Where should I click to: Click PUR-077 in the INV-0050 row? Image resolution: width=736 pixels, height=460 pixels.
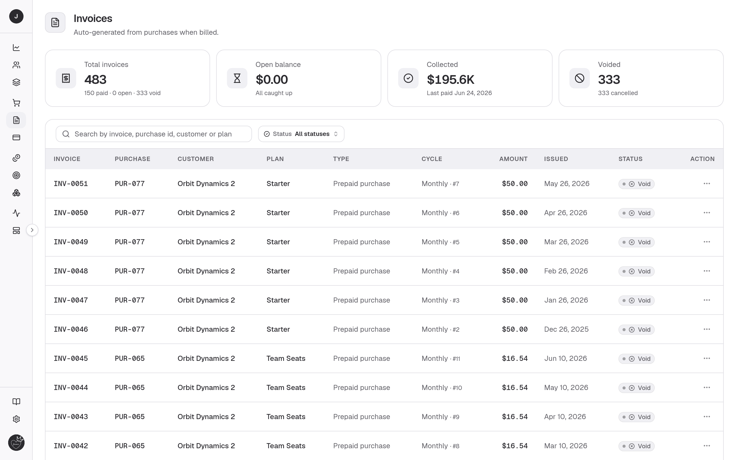[130, 213]
